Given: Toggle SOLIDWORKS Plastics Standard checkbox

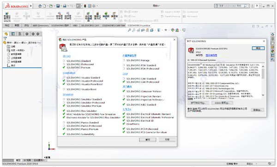Looking at the screenshot, I should click(64, 123).
